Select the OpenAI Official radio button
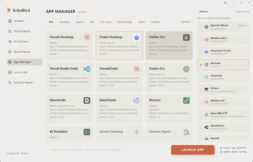 pos(201,27)
